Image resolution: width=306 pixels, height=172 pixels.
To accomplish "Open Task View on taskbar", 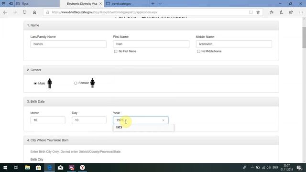I will [x=16, y=168].
